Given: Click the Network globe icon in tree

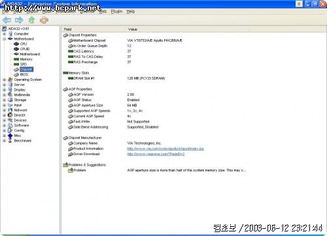Looking at the screenshot, I should click(x=10, y=110).
